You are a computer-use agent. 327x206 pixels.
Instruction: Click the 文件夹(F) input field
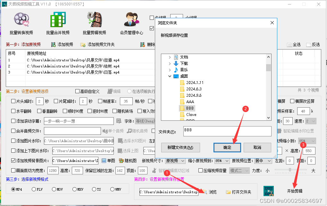(x=227, y=131)
